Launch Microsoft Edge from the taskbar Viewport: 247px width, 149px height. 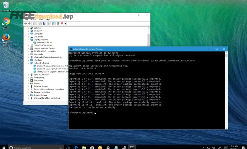tap(76, 147)
